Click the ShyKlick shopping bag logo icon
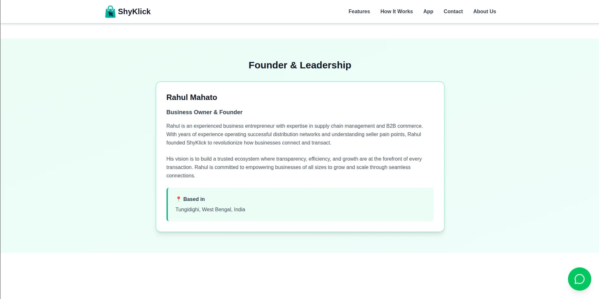The width and height of the screenshot is (599, 299). click(x=110, y=12)
